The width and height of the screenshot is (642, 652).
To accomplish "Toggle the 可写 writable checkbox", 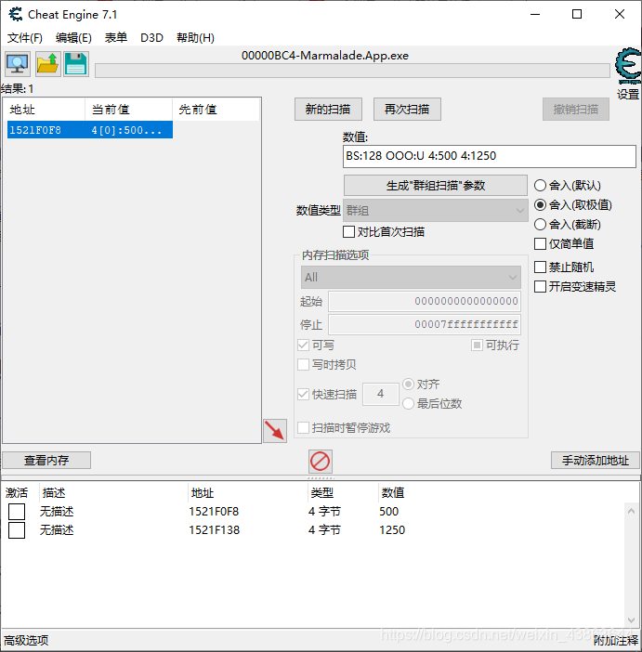I will (316, 346).
